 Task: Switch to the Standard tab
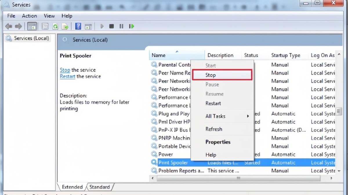[99, 187]
